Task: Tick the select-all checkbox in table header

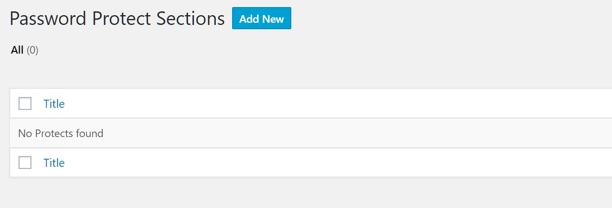Action: tap(25, 103)
